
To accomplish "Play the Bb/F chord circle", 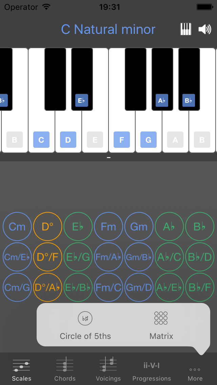I will (x=200, y=287).
